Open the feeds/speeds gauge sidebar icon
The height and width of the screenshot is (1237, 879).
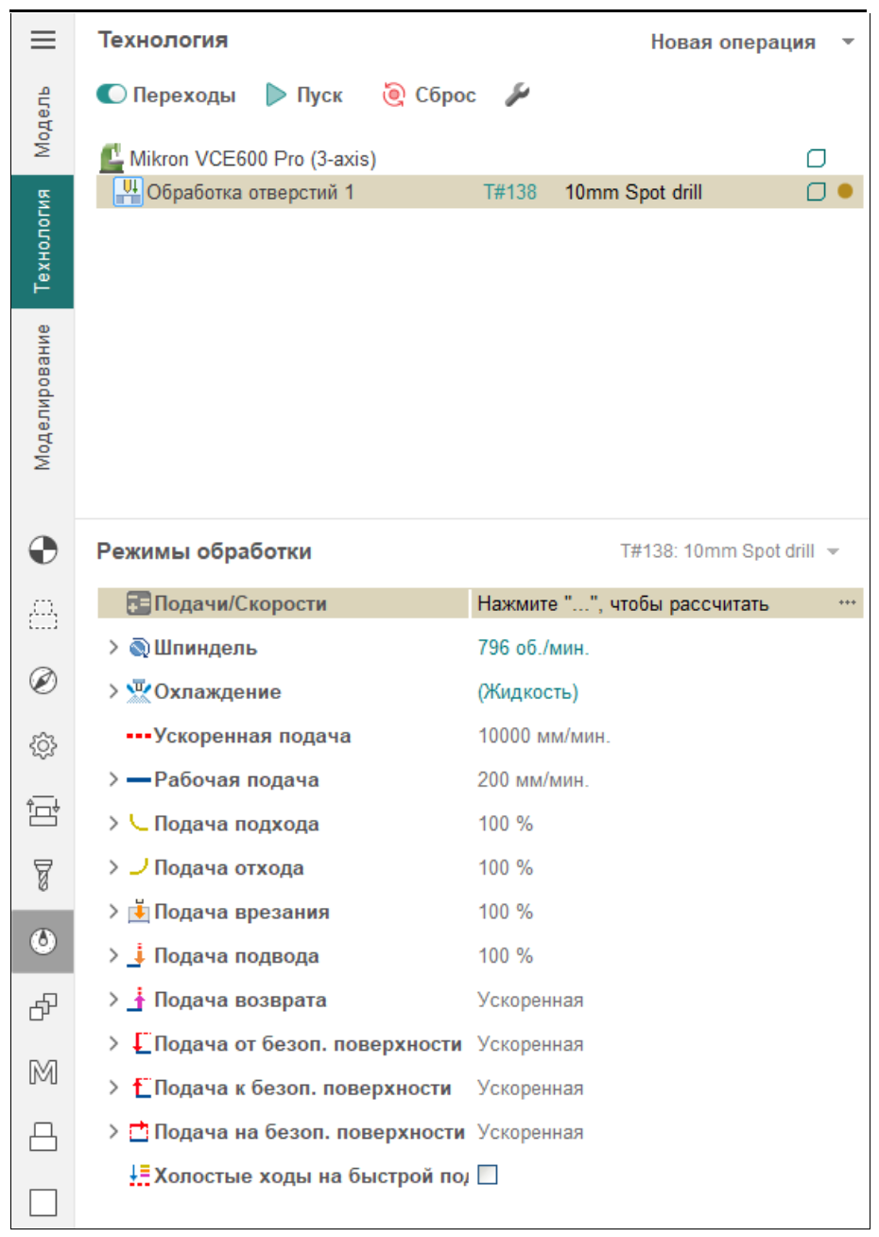point(43,941)
